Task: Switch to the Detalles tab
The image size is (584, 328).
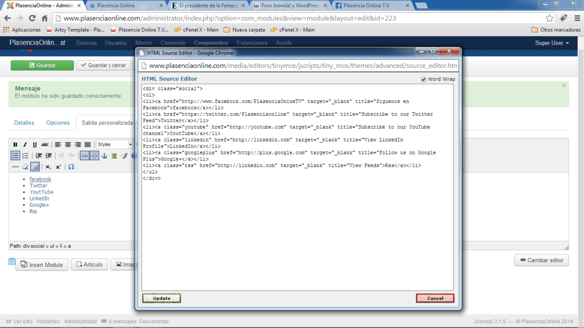Action: [24, 123]
